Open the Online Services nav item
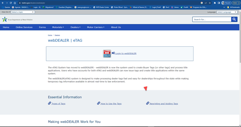Screen dimensions: 241x127 [24, 27]
